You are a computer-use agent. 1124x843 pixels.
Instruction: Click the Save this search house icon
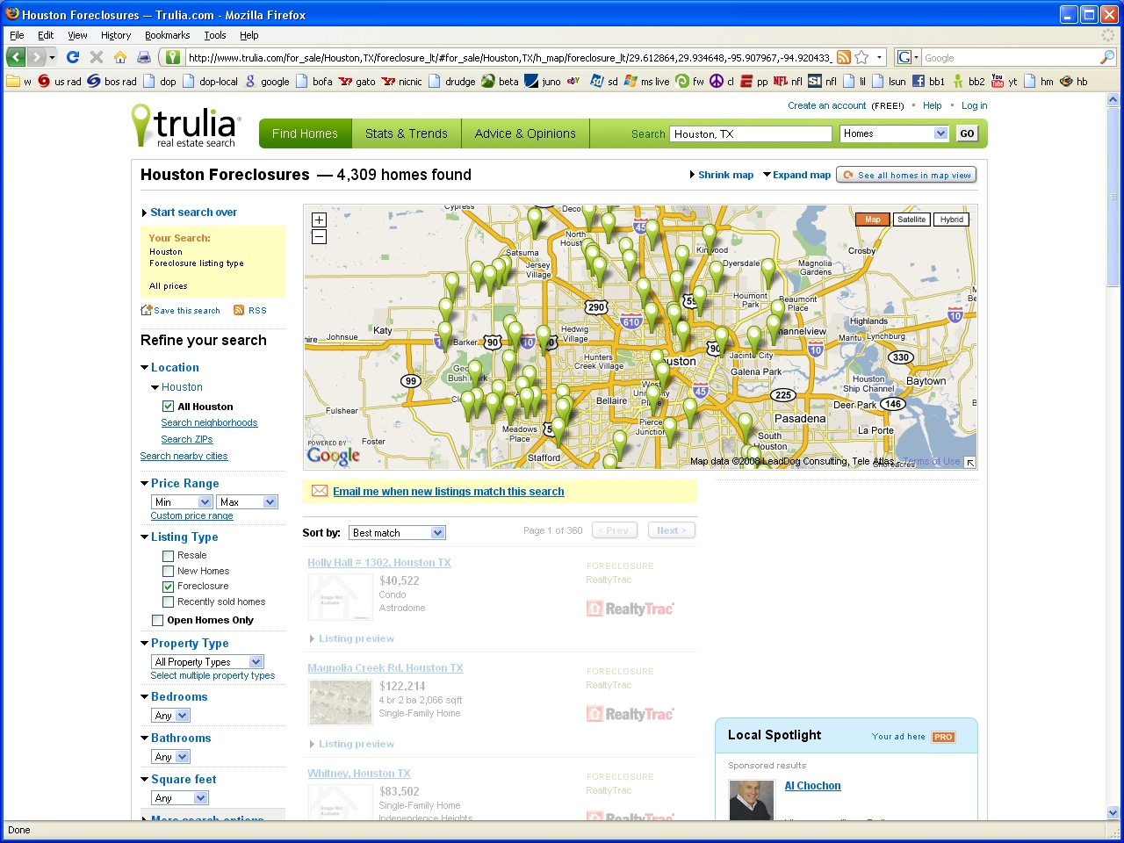(x=147, y=310)
